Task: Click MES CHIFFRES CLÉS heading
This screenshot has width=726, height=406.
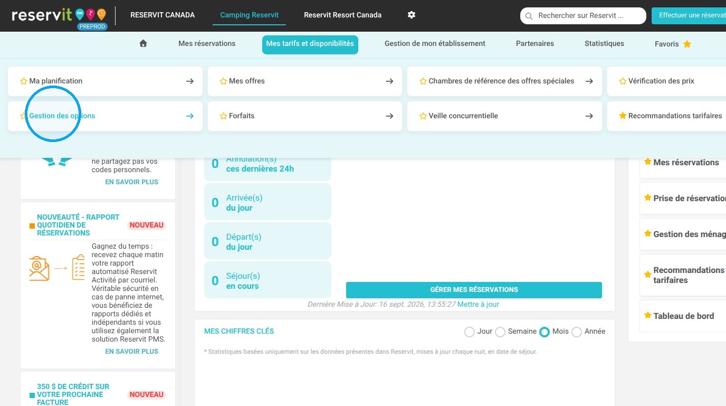Action: 239,332
